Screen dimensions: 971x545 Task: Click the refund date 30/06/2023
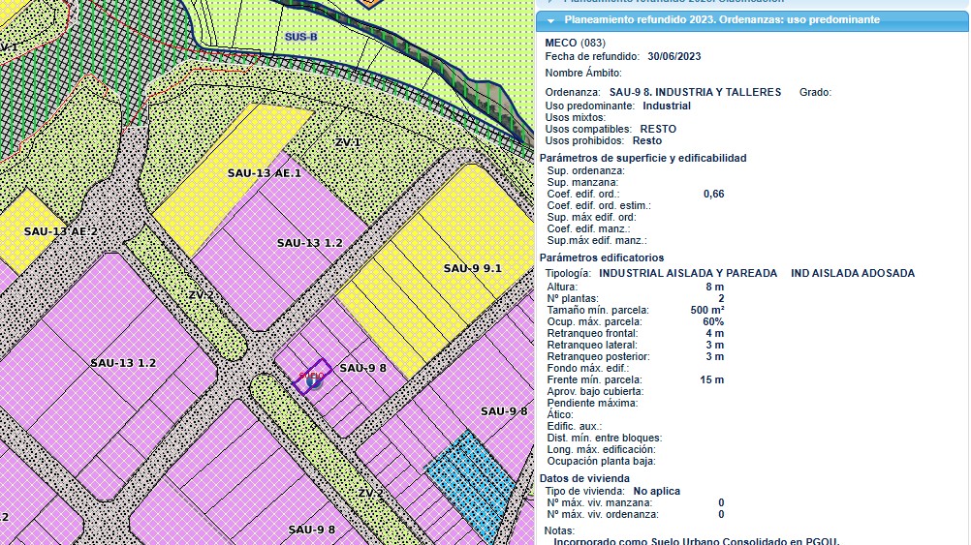point(673,56)
